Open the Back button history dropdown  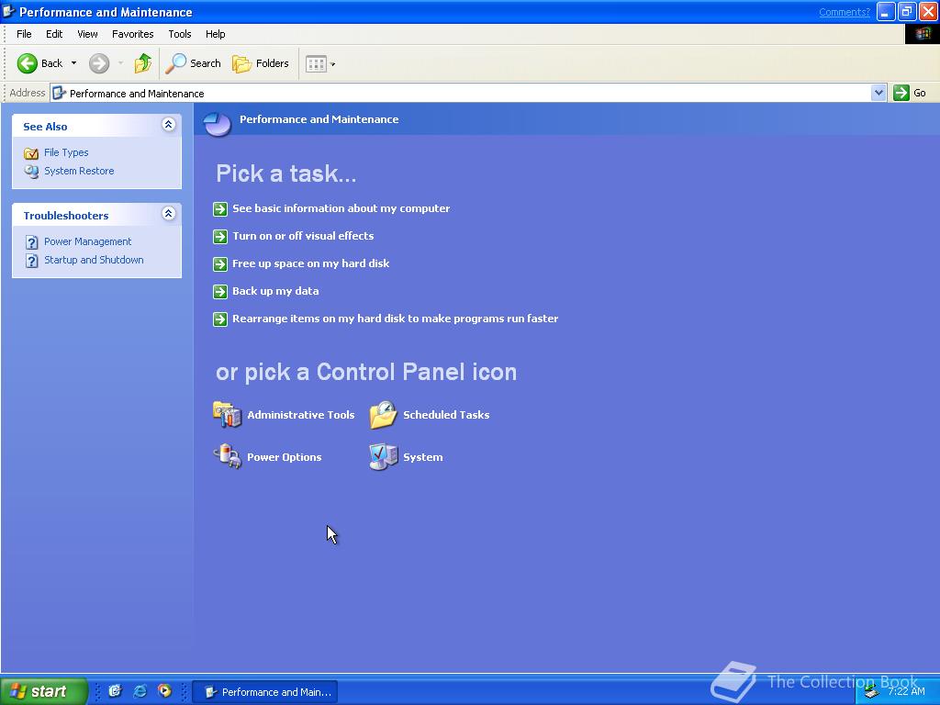73,63
